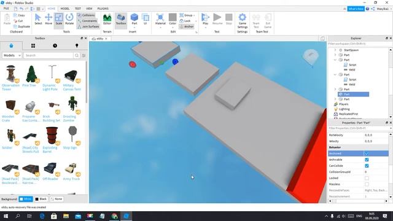Click the Lock tool
This screenshot has width=393, height=221.
click(x=185, y=21)
